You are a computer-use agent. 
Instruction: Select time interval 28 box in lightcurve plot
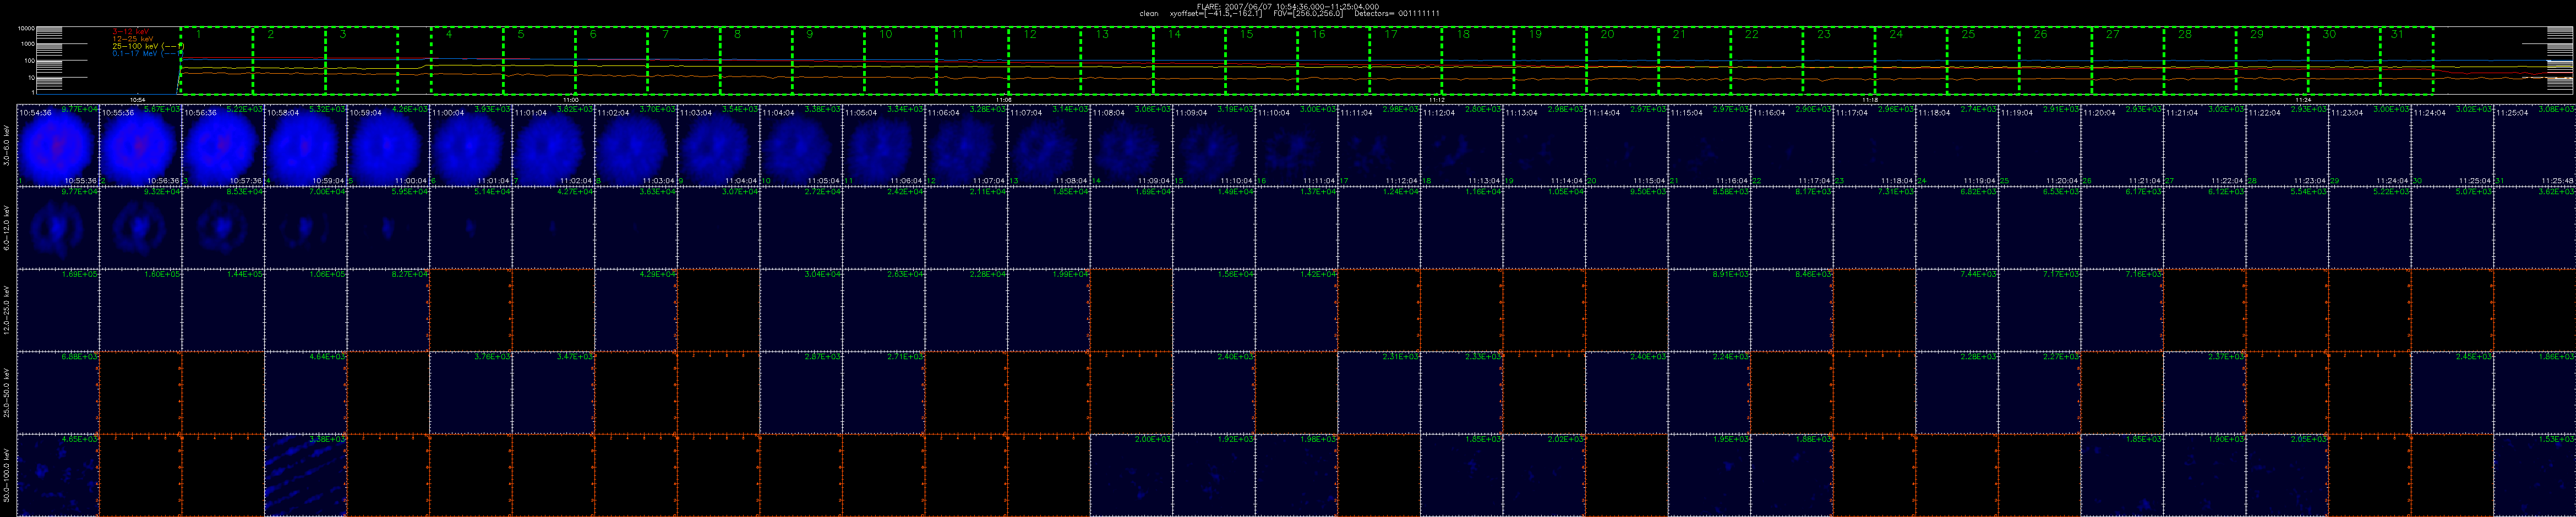(x=2200, y=61)
